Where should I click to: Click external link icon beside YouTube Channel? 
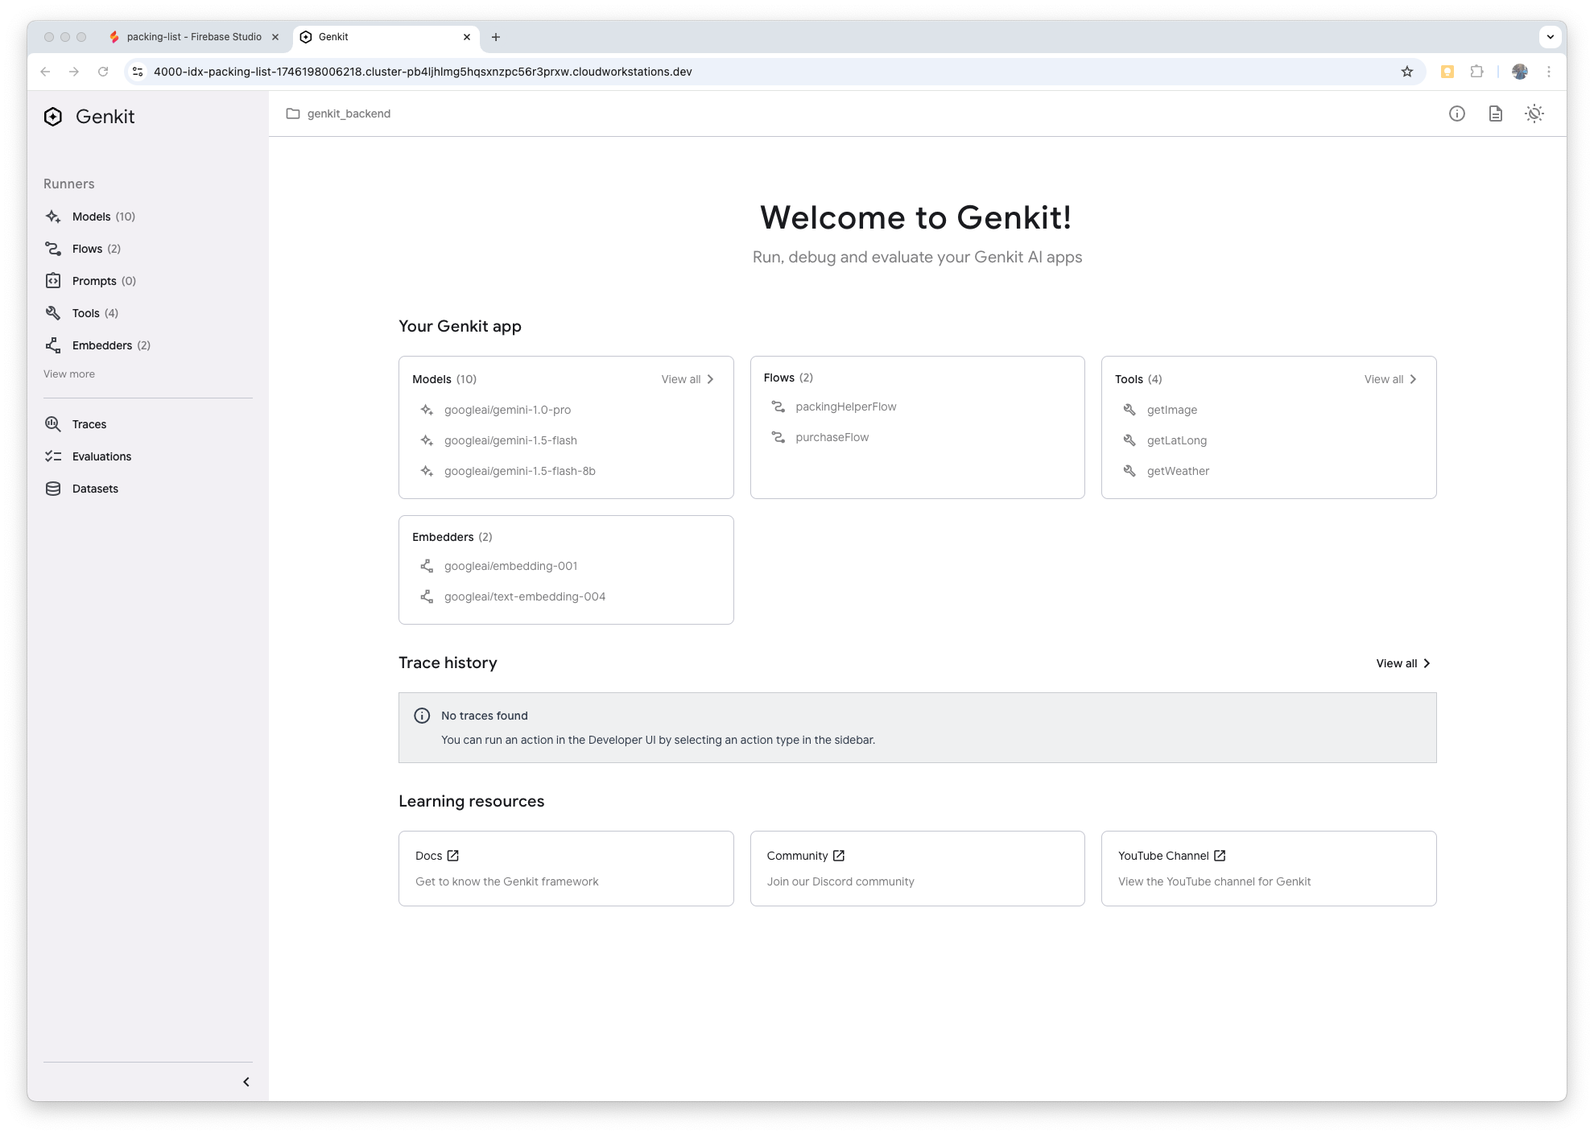pyautogui.click(x=1220, y=856)
